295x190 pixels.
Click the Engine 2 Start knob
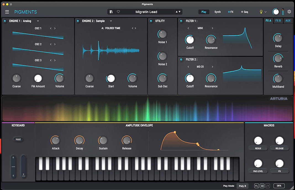[111, 79]
